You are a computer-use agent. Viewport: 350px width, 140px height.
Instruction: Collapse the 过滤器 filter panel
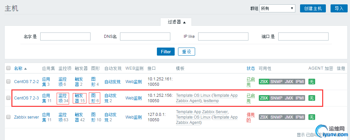(x=176, y=22)
